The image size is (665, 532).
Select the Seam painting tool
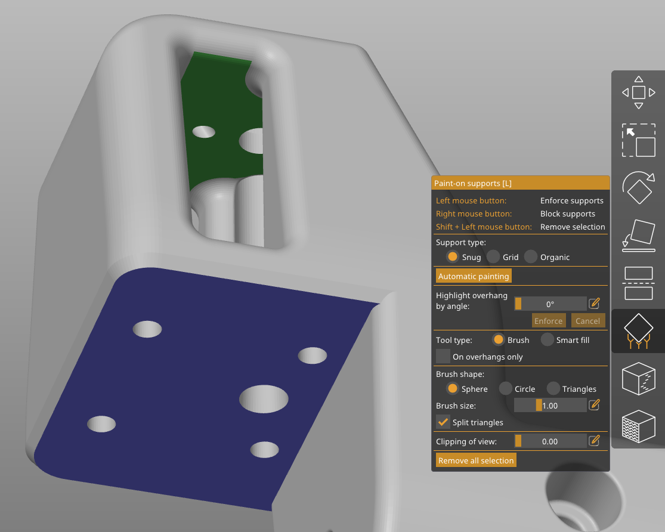click(x=638, y=378)
